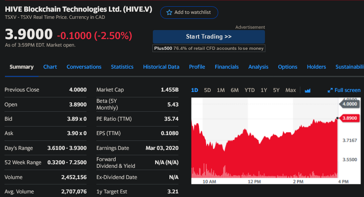The width and height of the screenshot is (364, 197).
Task: Go to the Statistics tab
Action: (122, 67)
